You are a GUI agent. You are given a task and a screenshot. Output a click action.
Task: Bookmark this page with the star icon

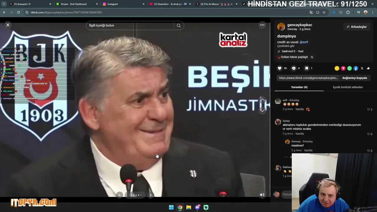[x=324, y=12]
